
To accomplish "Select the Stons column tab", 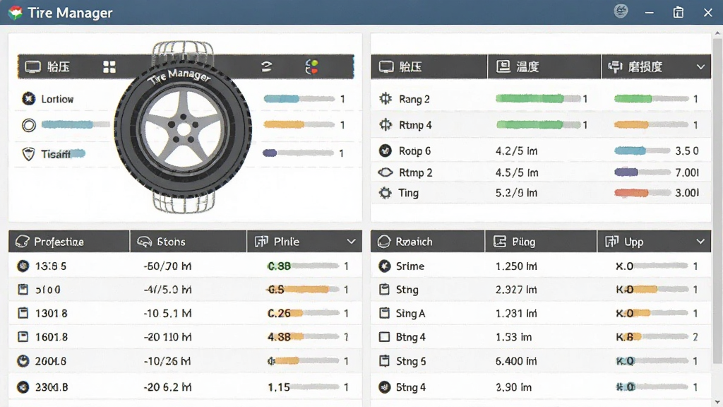I will tap(188, 242).
